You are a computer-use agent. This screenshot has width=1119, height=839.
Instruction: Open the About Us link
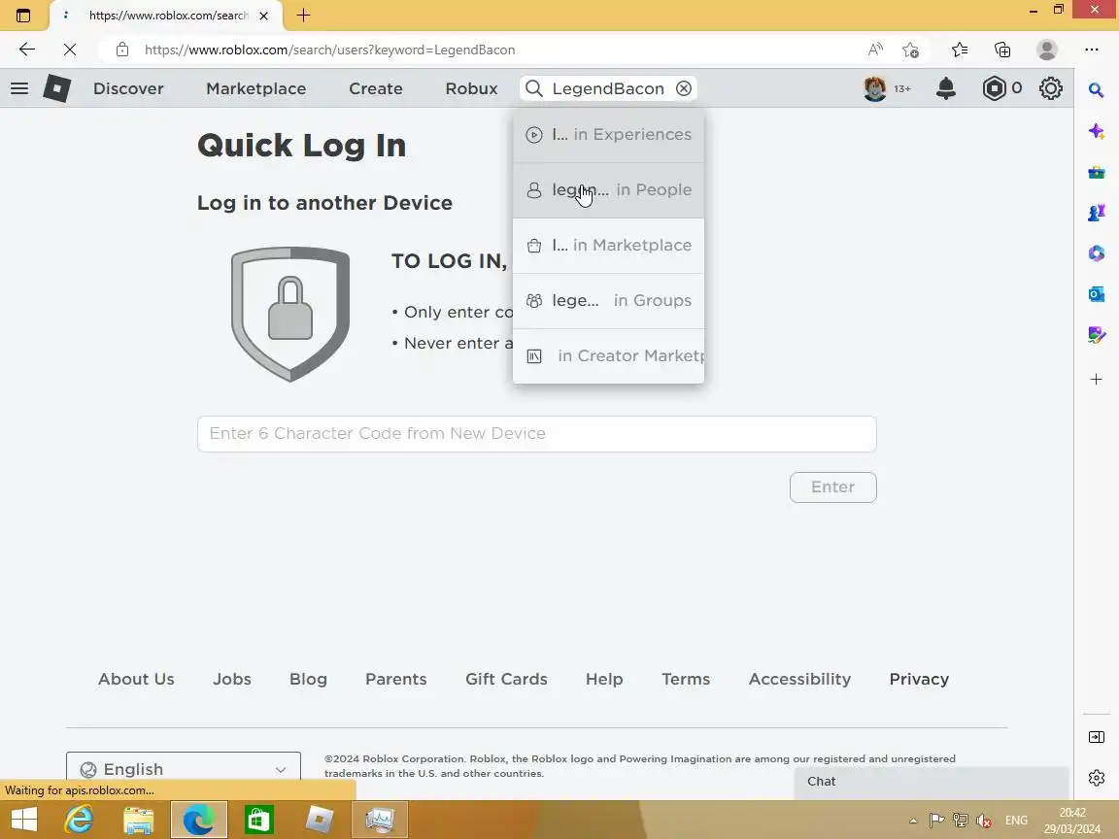click(136, 679)
